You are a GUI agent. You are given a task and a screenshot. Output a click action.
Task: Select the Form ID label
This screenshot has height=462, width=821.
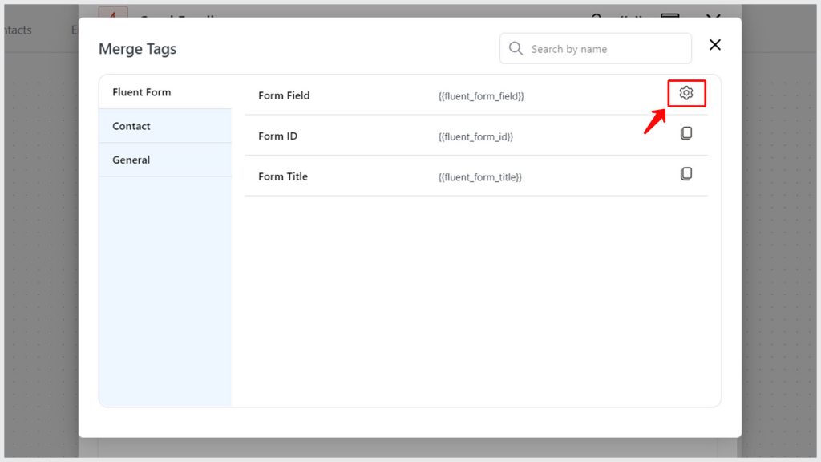pyautogui.click(x=277, y=136)
